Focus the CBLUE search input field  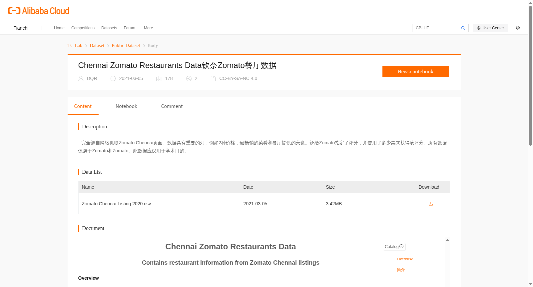point(436,28)
